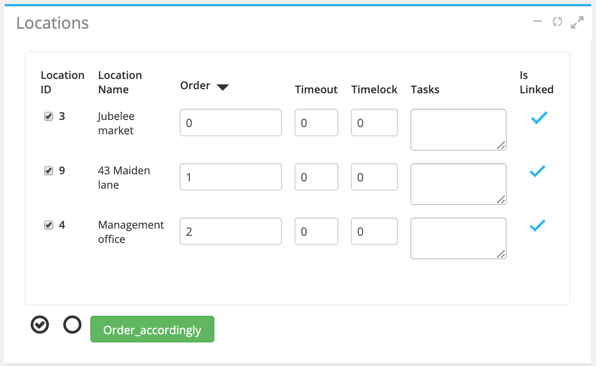Image resolution: width=596 pixels, height=366 pixels.
Task: Click the Is Linked checkmark for 43 Maiden lane
Action: (x=538, y=172)
